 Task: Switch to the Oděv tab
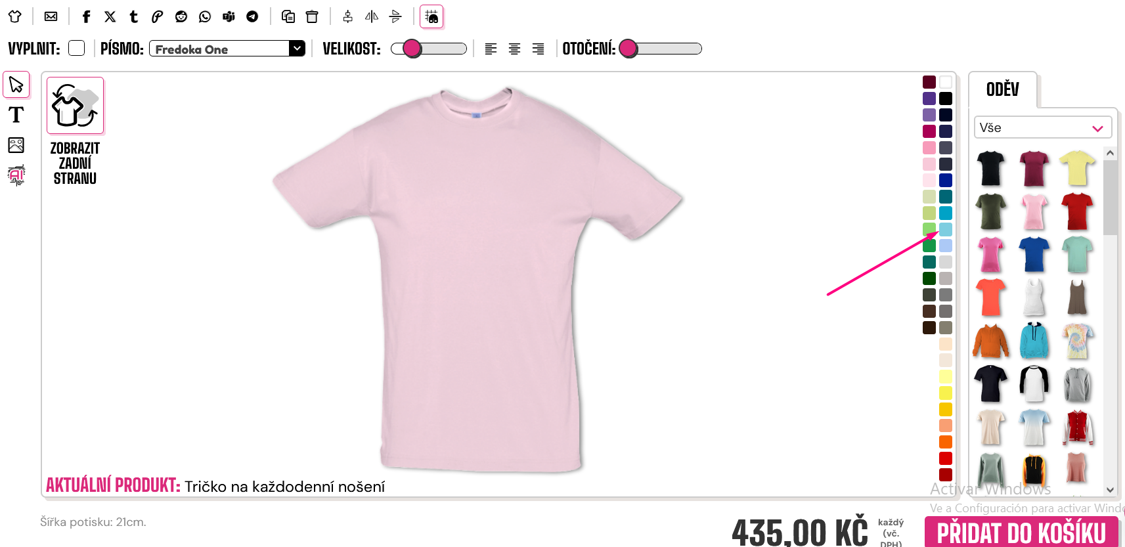click(x=1002, y=89)
